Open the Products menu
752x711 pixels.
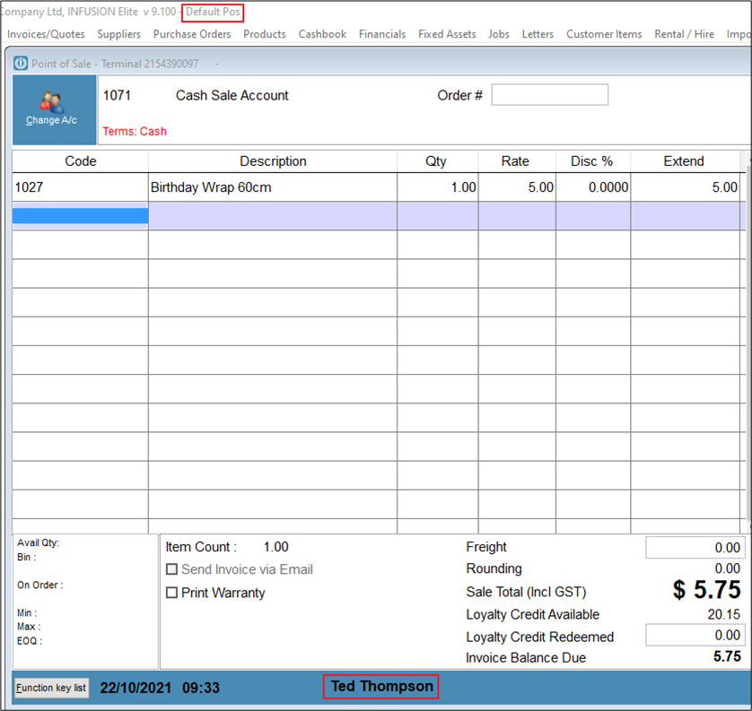[x=265, y=34]
